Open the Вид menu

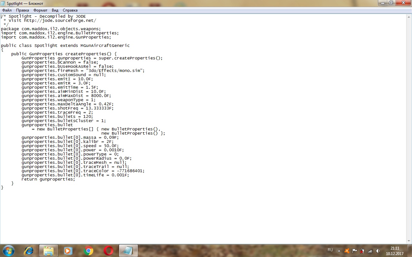55,10
